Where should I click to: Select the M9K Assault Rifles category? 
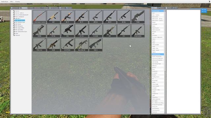pos(20,20)
